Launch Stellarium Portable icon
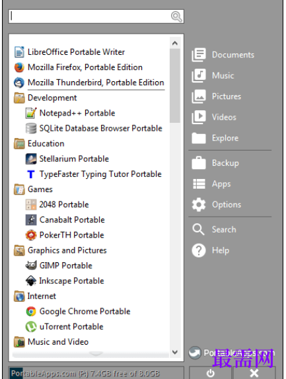The image size is (286, 379). (x=31, y=159)
